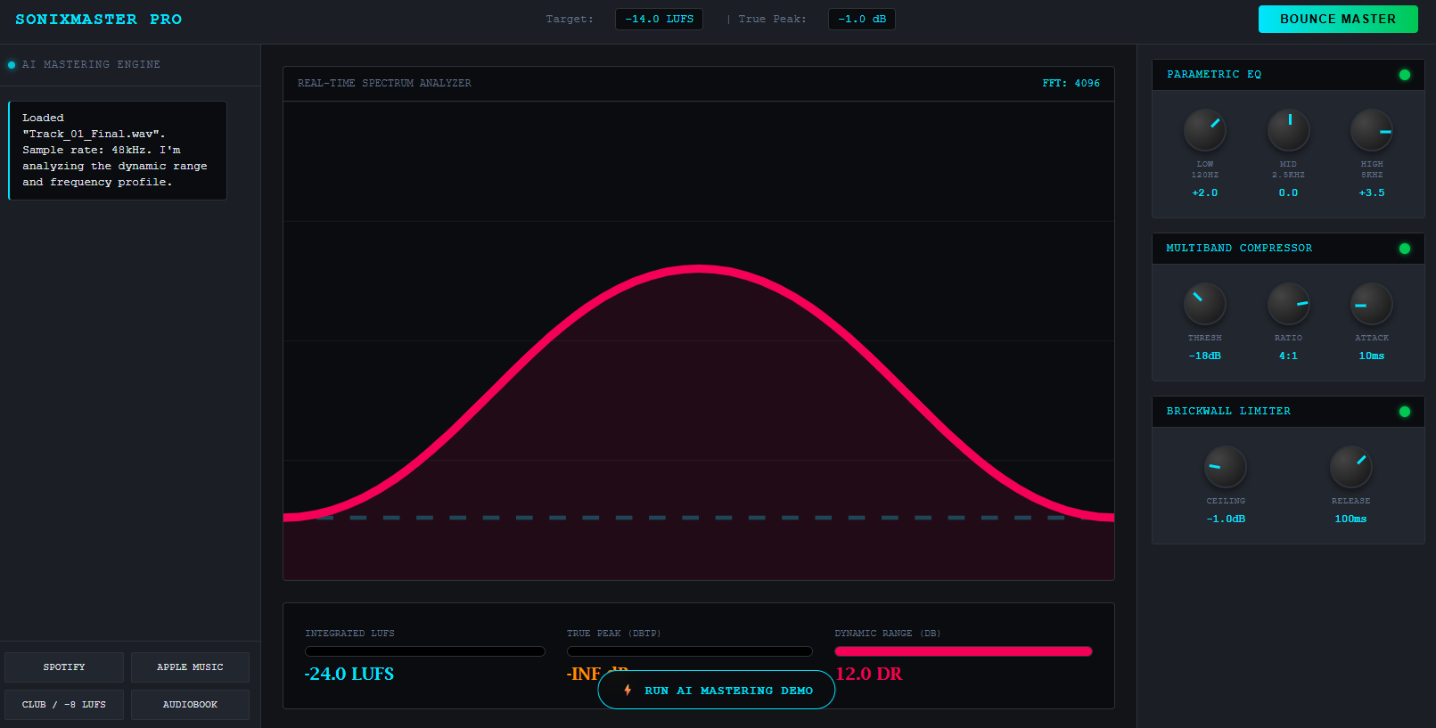Click the -18dB threshold value

pyautogui.click(x=1204, y=356)
